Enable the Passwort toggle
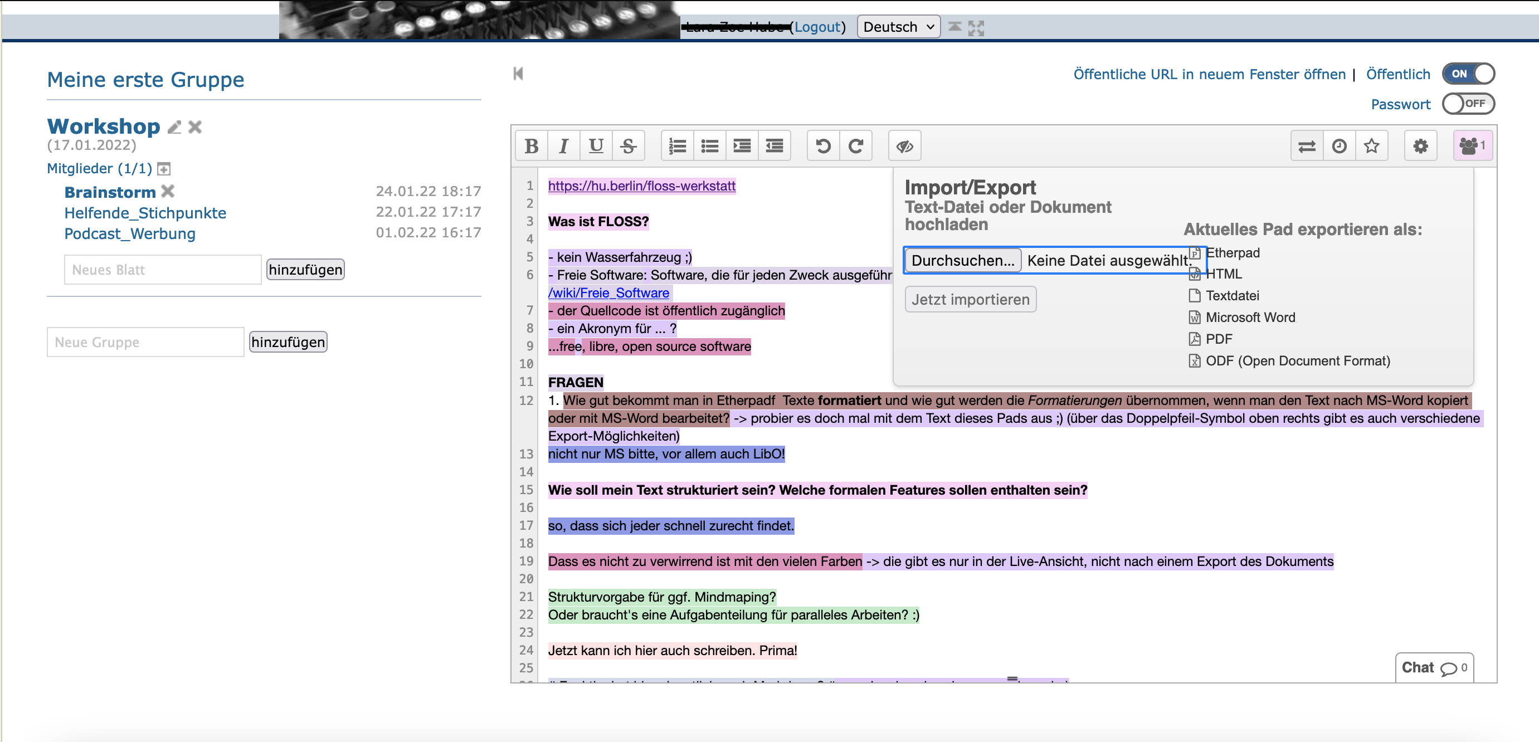1539x742 pixels. pos(1468,104)
